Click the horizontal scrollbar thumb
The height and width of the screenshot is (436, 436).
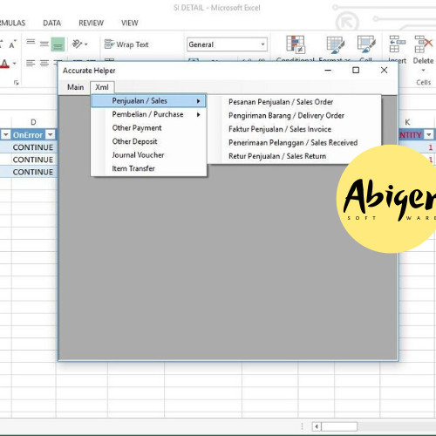click(339, 426)
